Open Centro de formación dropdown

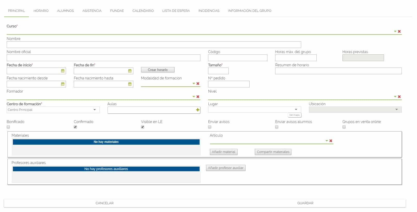[53, 110]
